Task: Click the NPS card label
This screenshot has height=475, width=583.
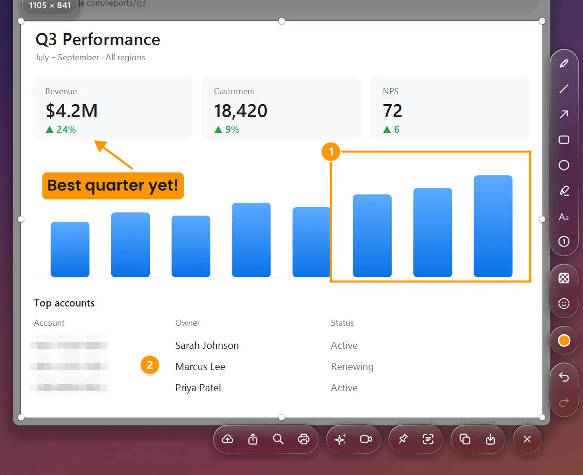Action: click(391, 91)
